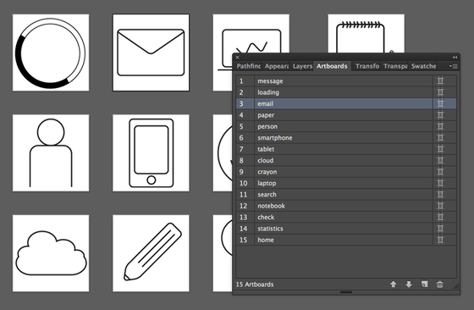This screenshot has width=474, height=310.
Task: Open artboard options icon for check
Action: [440, 217]
